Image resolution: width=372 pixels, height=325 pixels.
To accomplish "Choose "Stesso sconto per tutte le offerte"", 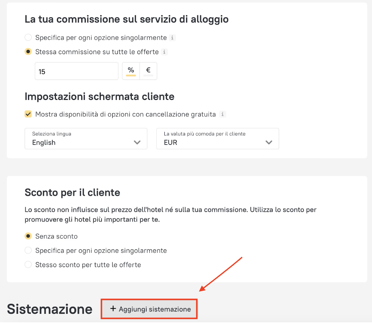I will click(x=28, y=265).
